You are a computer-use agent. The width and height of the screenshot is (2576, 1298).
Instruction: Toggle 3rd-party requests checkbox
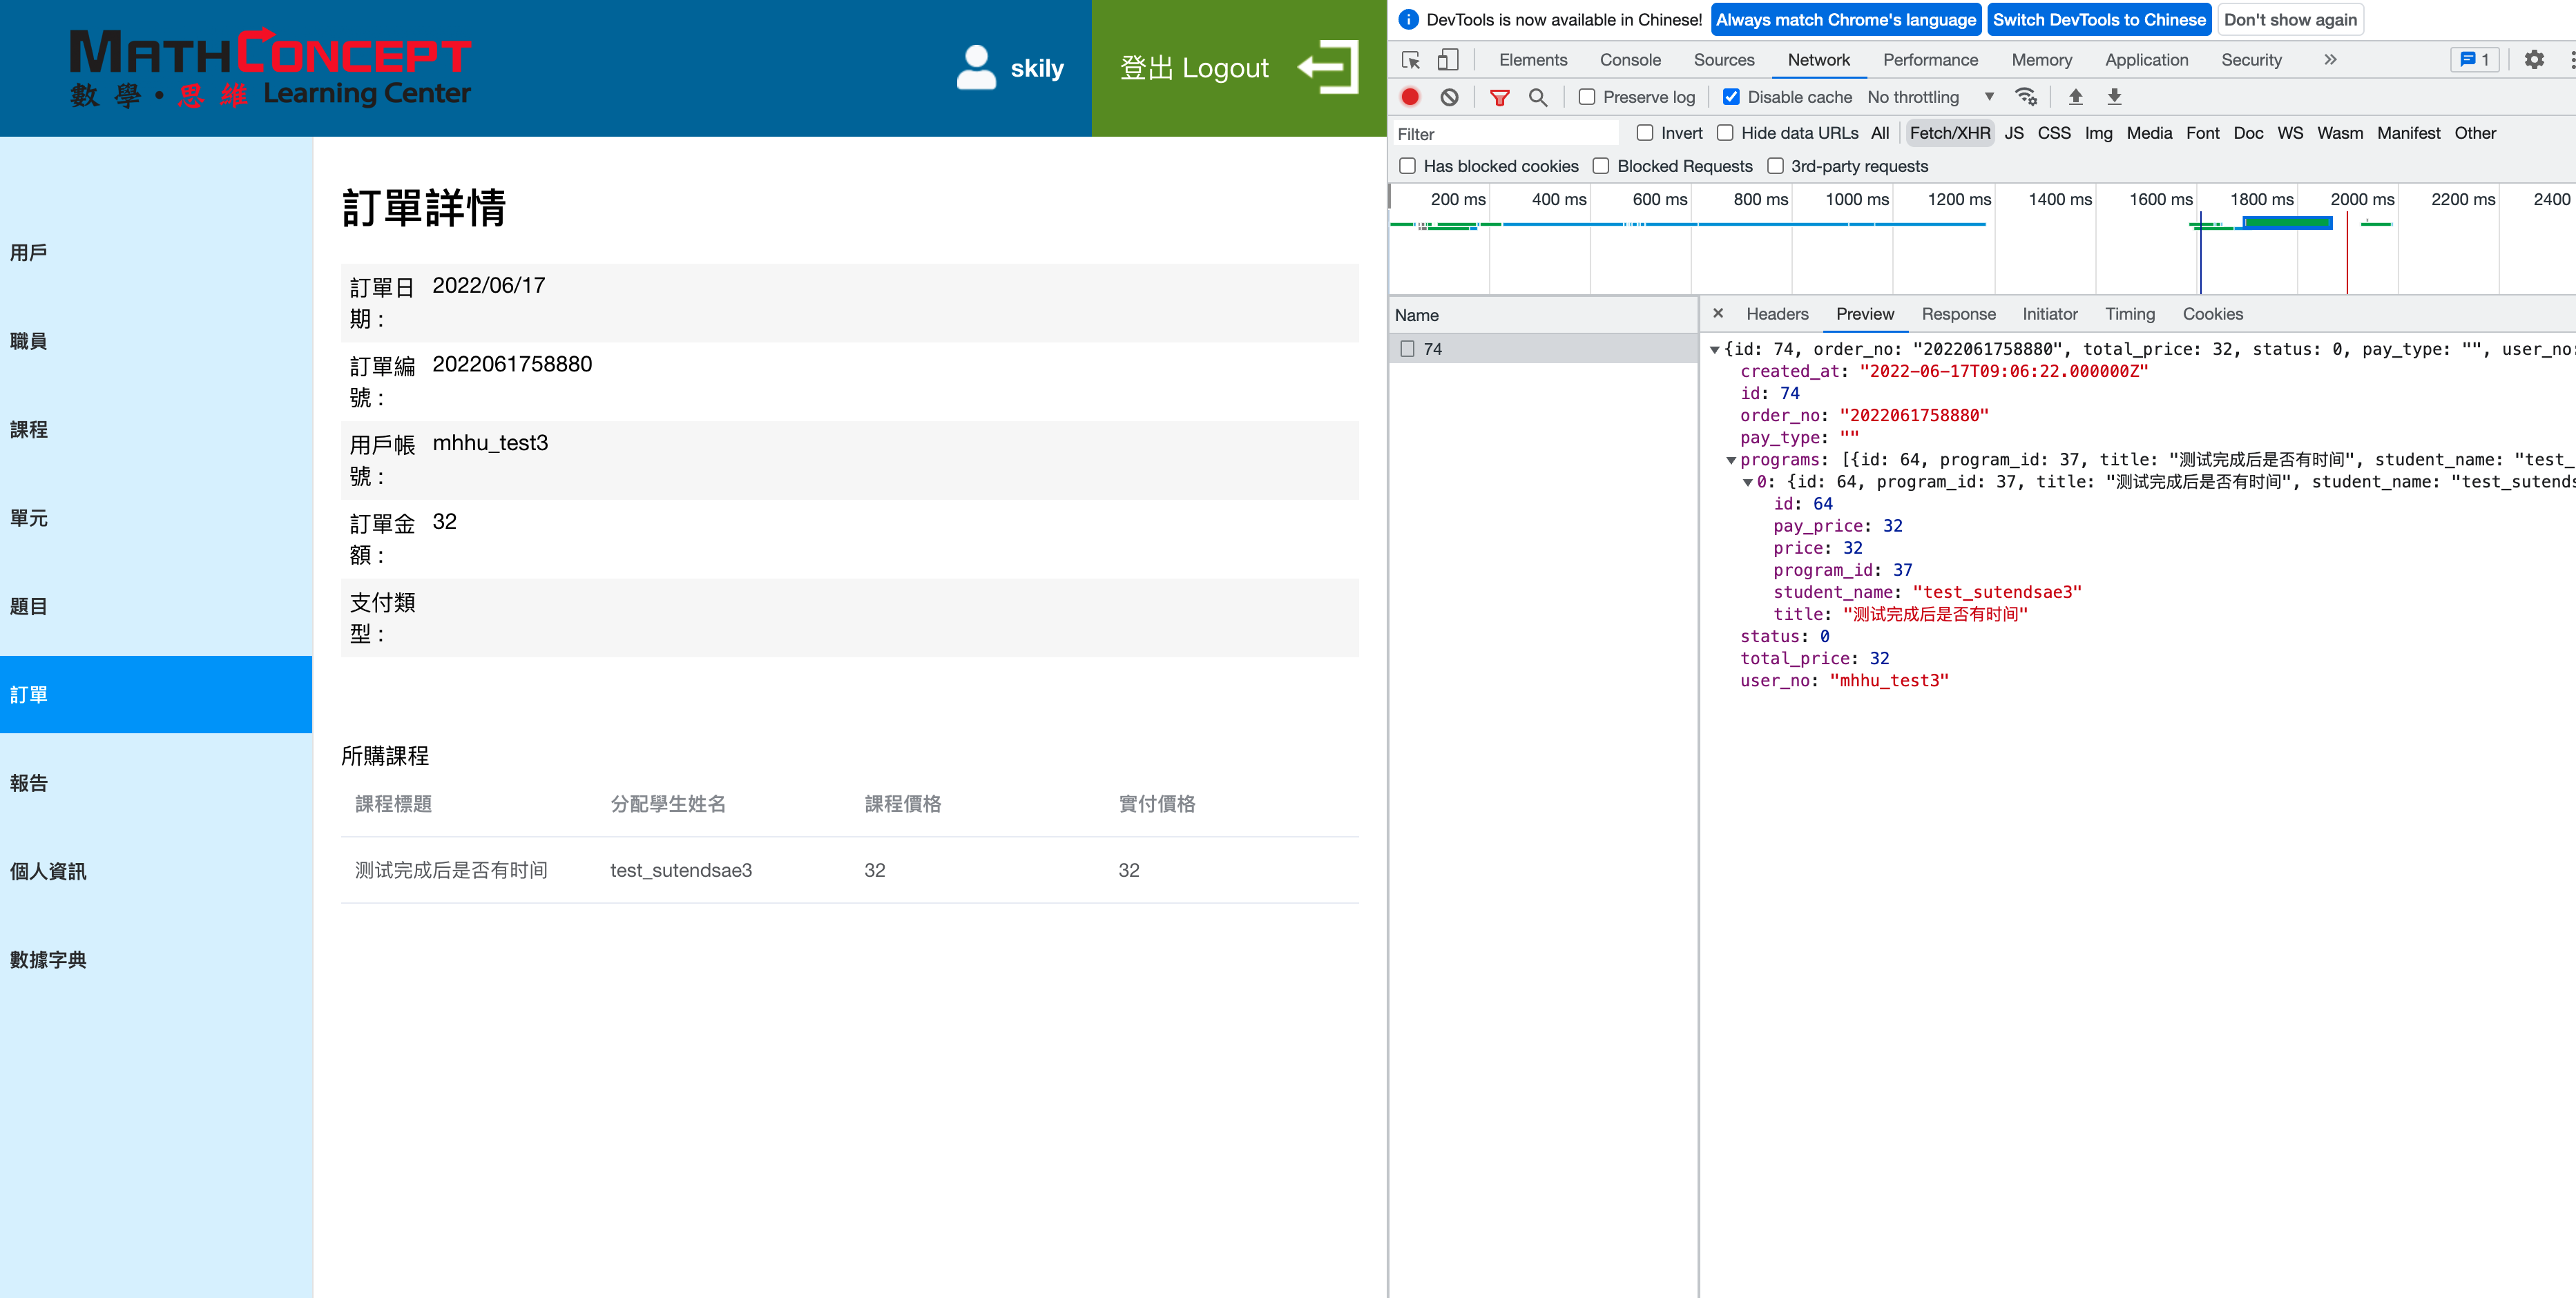click(x=1775, y=166)
